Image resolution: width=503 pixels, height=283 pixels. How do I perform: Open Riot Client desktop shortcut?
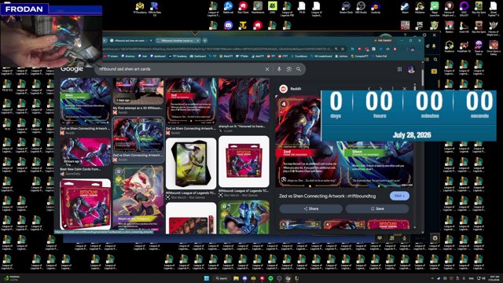click(243, 8)
